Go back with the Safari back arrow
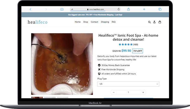This screenshot has height=109, width=190. tap(30, 9)
